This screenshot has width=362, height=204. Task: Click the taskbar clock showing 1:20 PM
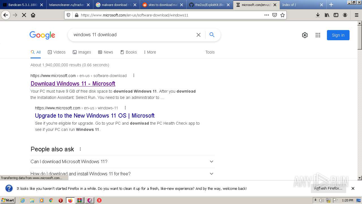click(x=348, y=200)
